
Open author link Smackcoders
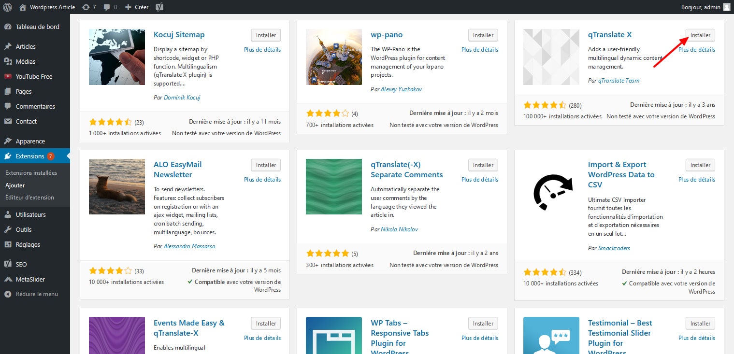click(x=614, y=248)
